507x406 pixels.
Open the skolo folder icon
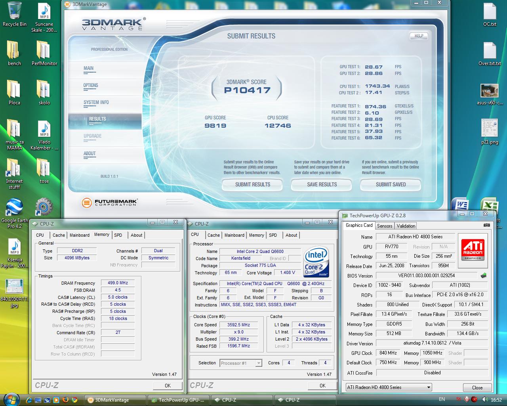44,92
